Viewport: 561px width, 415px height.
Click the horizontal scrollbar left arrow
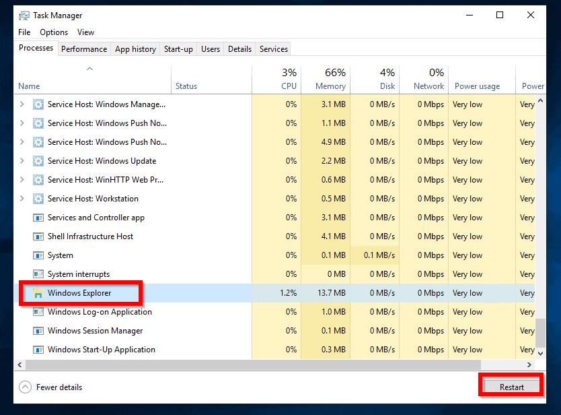(20, 365)
